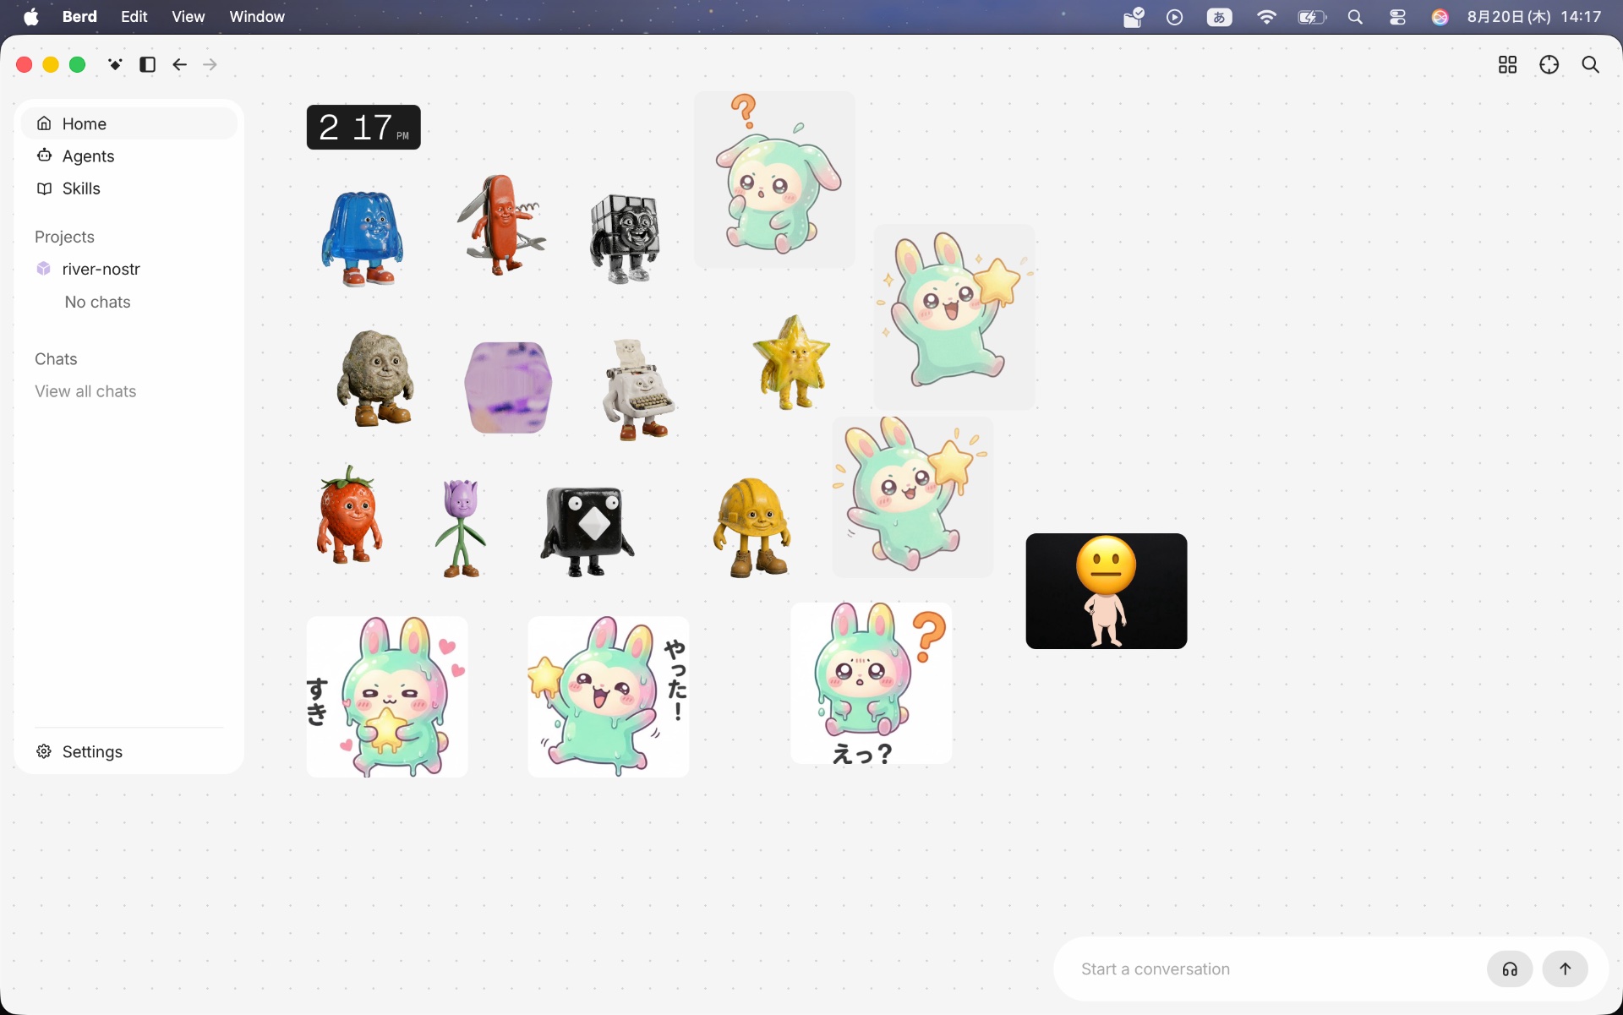
Task: Open Control Center in menu bar
Action: pos(1397,17)
